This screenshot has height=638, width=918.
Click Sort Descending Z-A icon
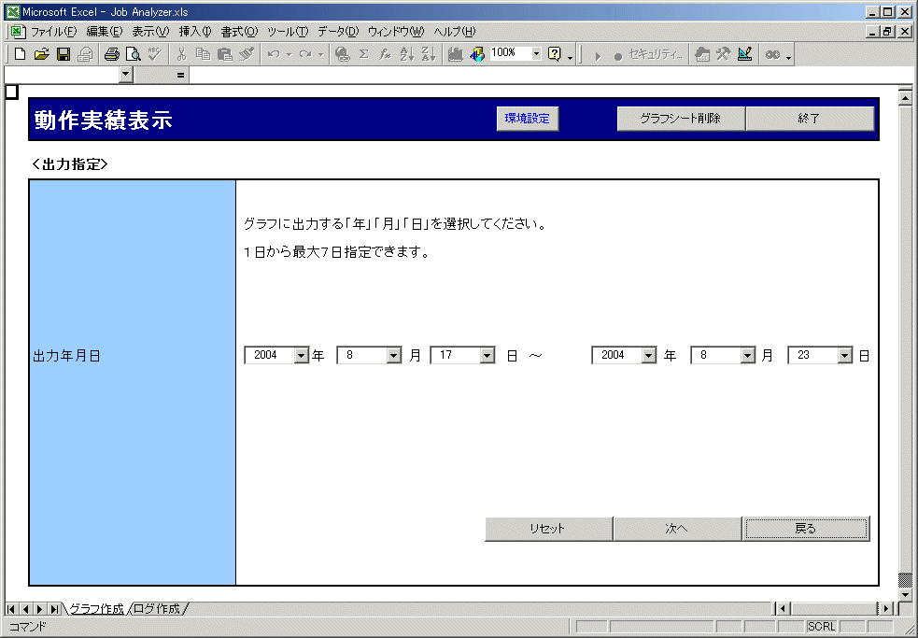[x=429, y=54]
